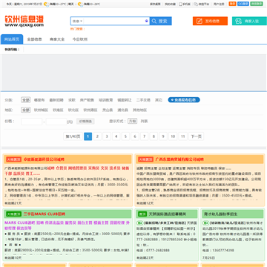Click the blue 免费发布信息 plus button

point(184,100)
